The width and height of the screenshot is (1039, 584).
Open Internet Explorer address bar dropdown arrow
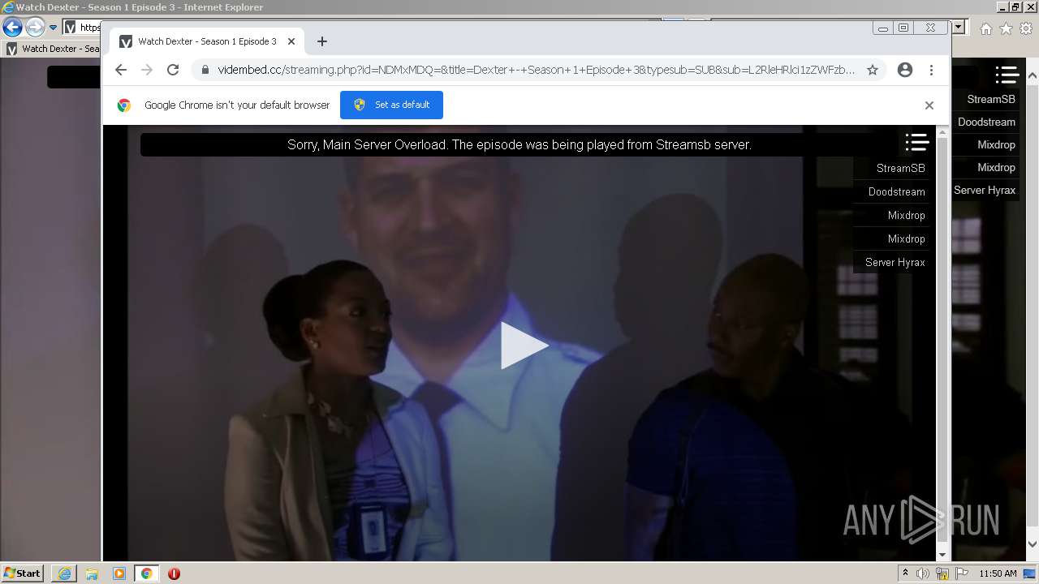pyautogui.click(x=959, y=27)
